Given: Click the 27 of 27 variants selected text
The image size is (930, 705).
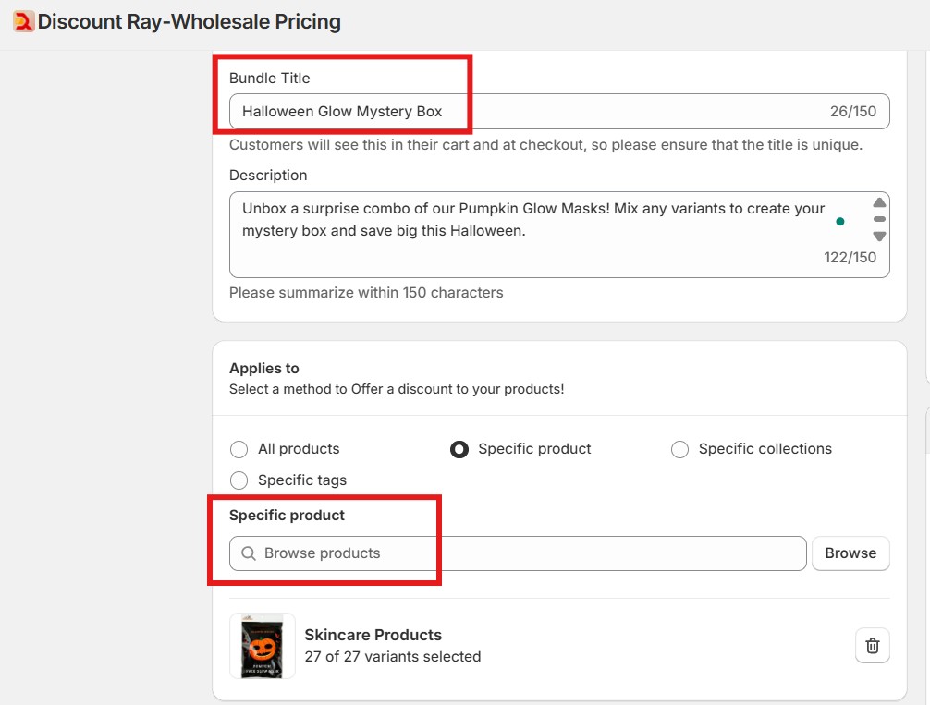Looking at the screenshot, I should coord(393,657).
